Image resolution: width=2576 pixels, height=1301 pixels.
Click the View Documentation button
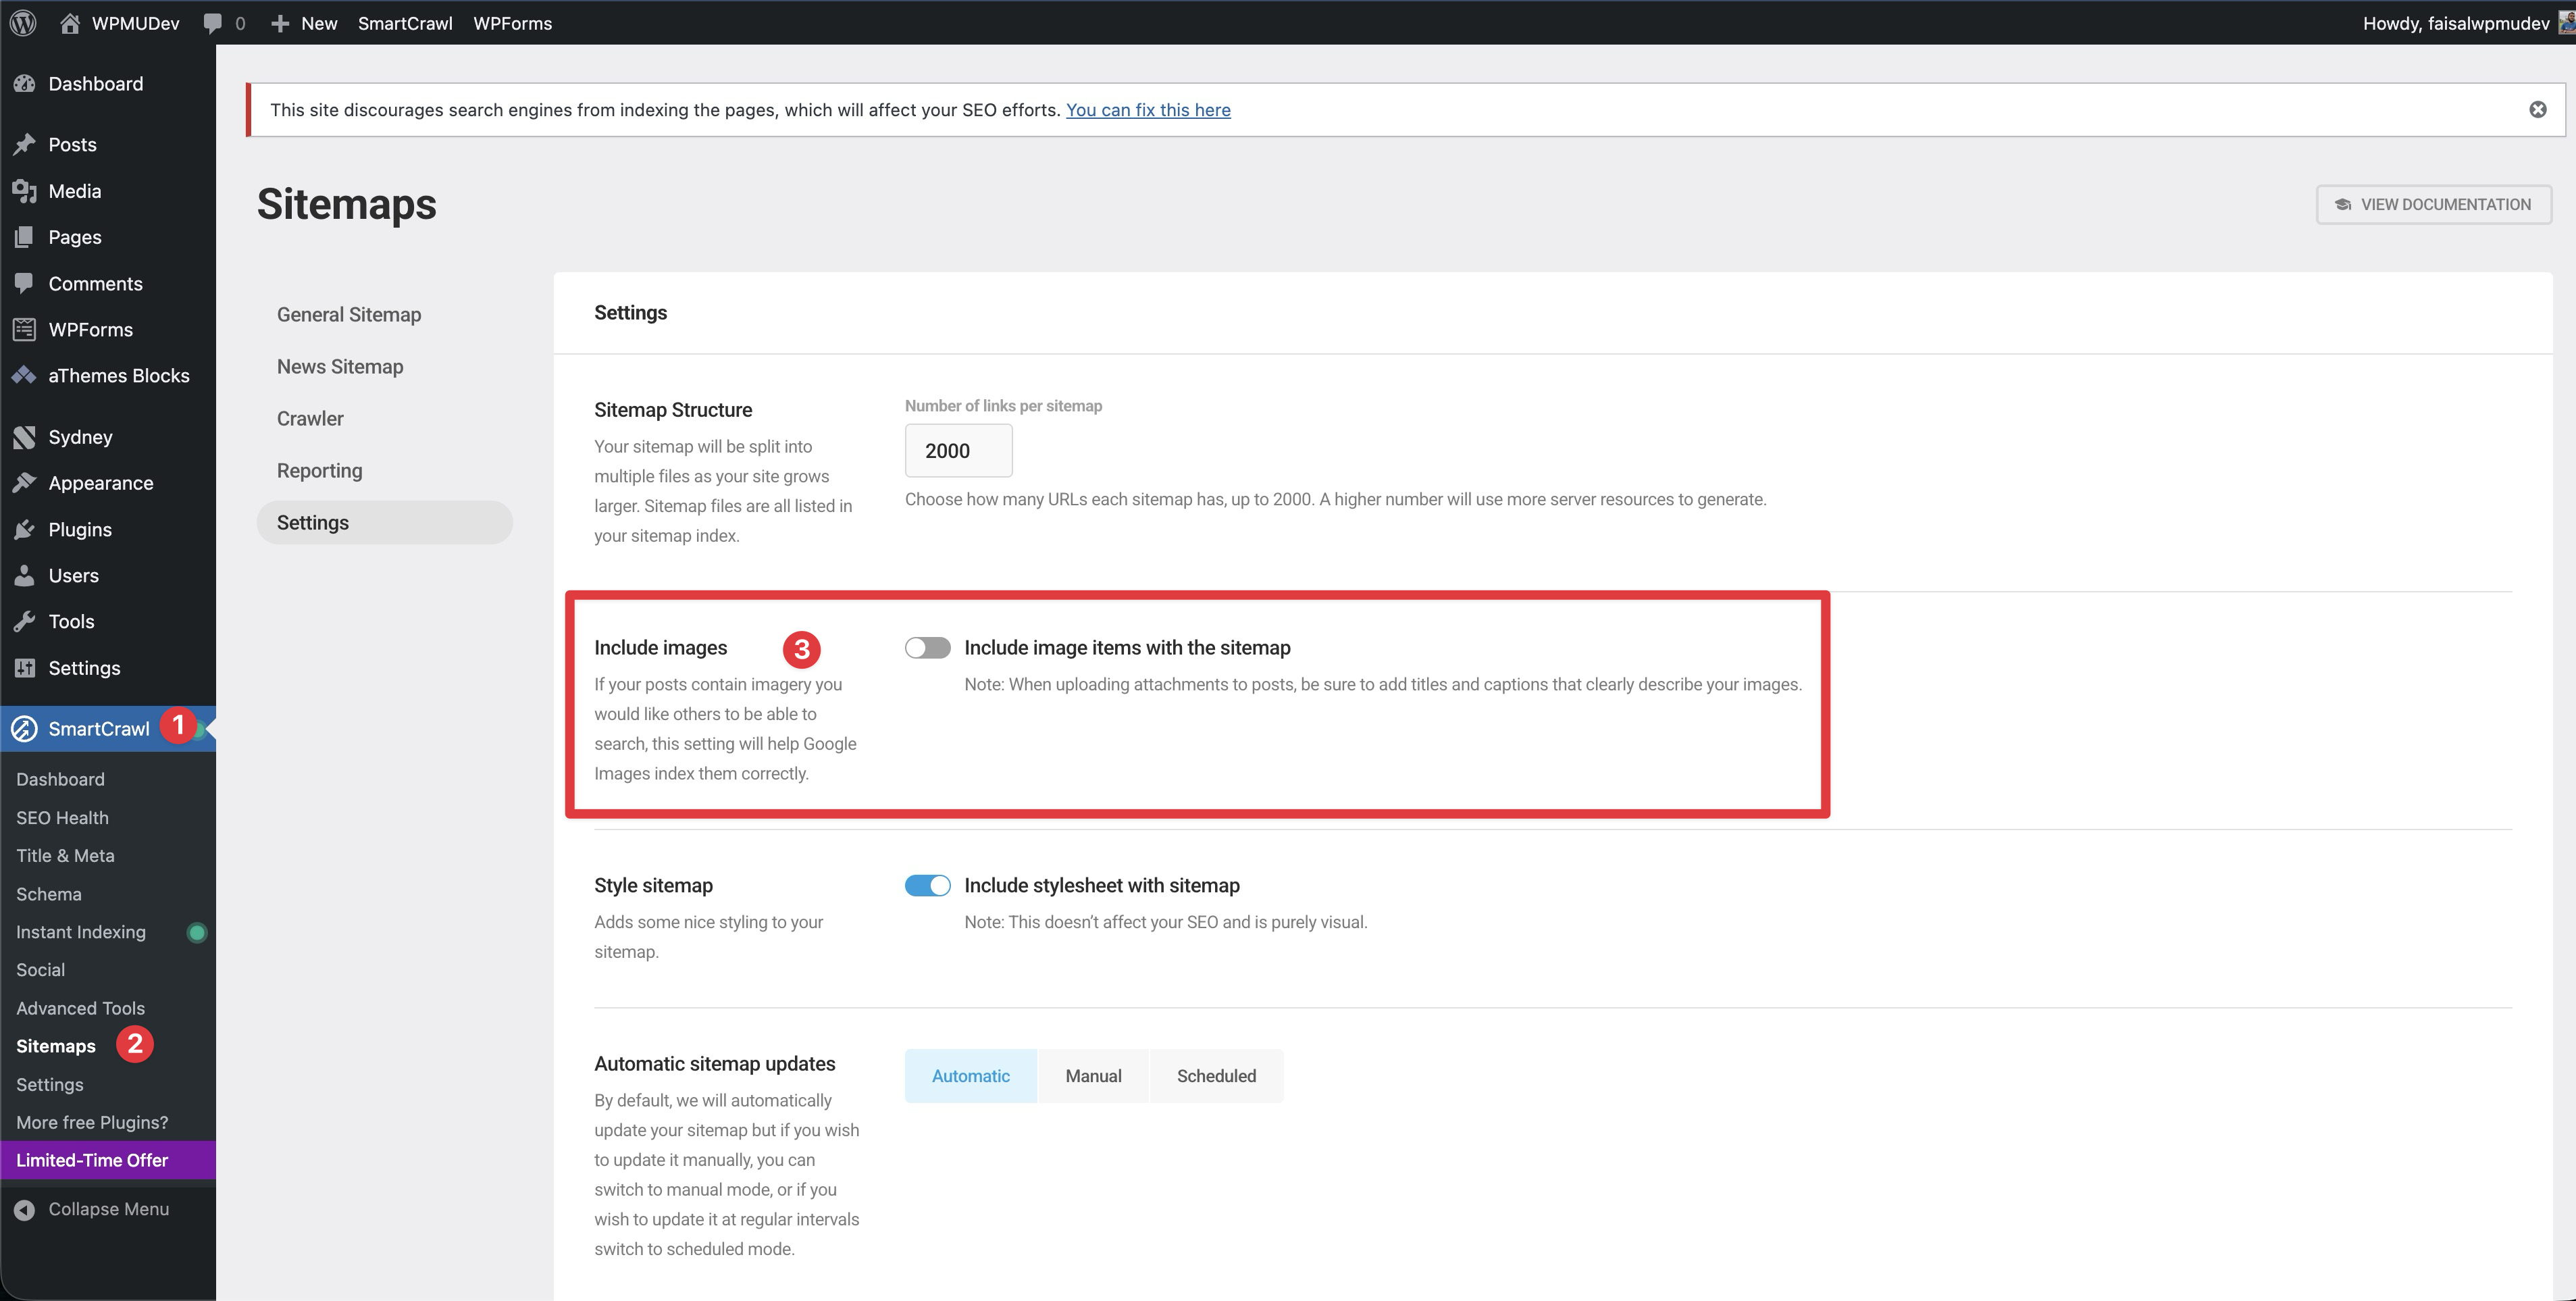point(2433,204)
